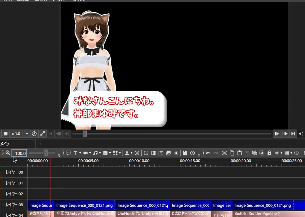Image resolution: width=305 pixels, height=217 pixels.
Task: Jump to the last frame
Action: click(293, 134)
